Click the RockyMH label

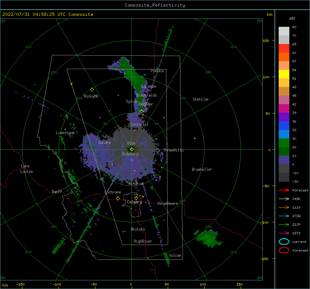pyautogui.click(x=91, y=96)
